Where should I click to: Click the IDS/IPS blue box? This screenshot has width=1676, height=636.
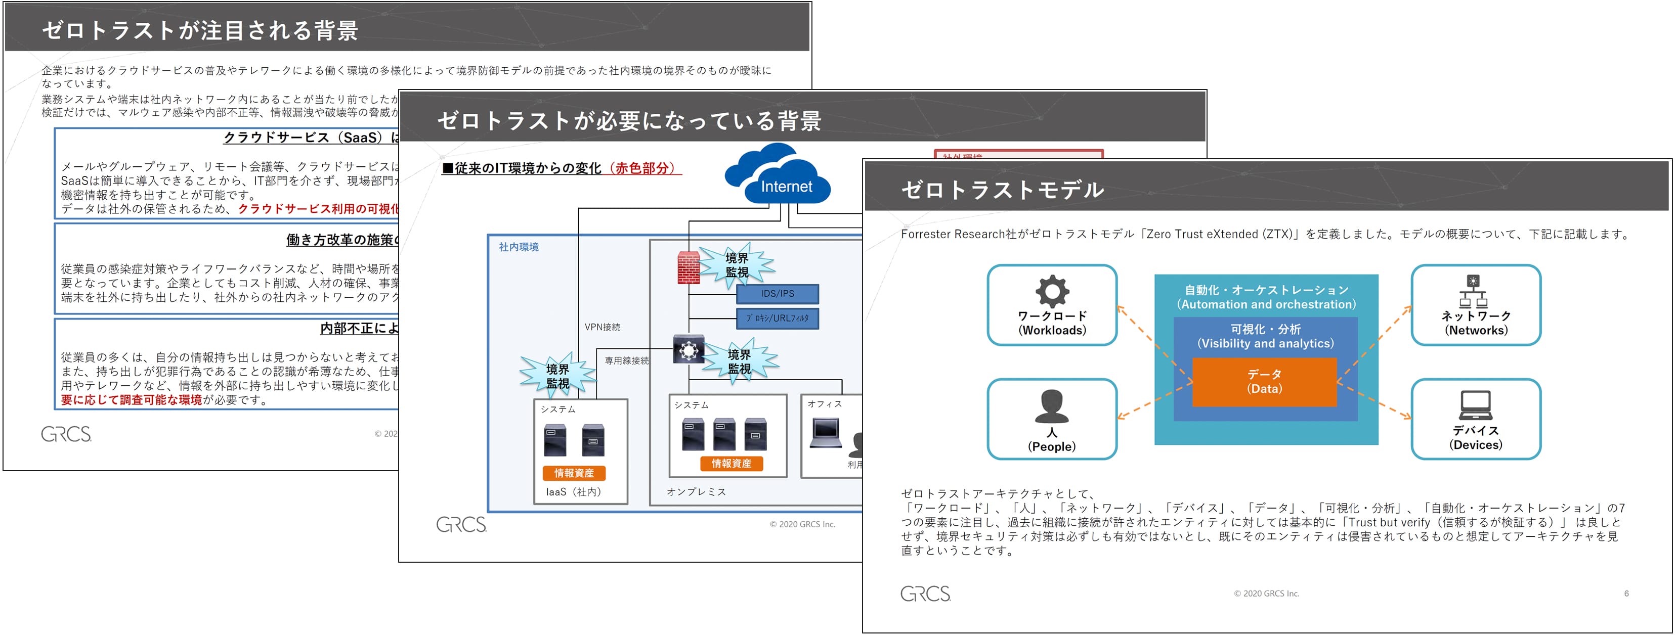tap(778, 294)
